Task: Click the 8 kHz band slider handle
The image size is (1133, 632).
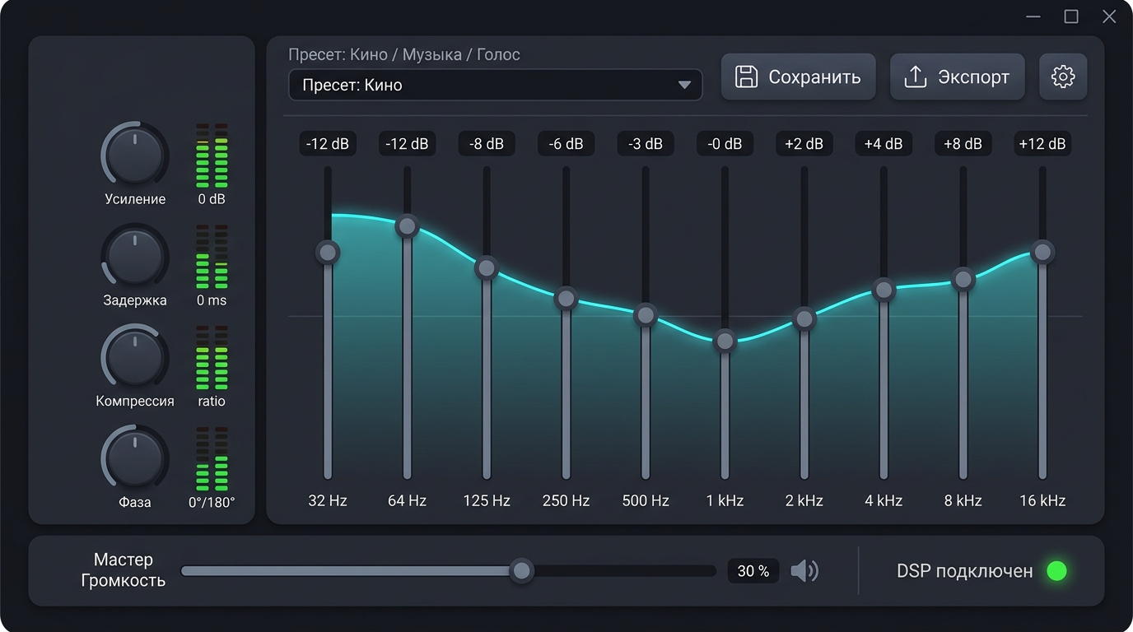Action: (963, 279)
